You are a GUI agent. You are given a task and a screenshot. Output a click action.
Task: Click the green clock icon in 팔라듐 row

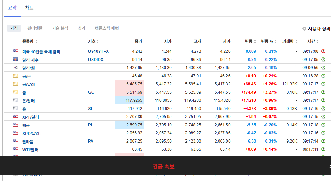pos(323,141)
